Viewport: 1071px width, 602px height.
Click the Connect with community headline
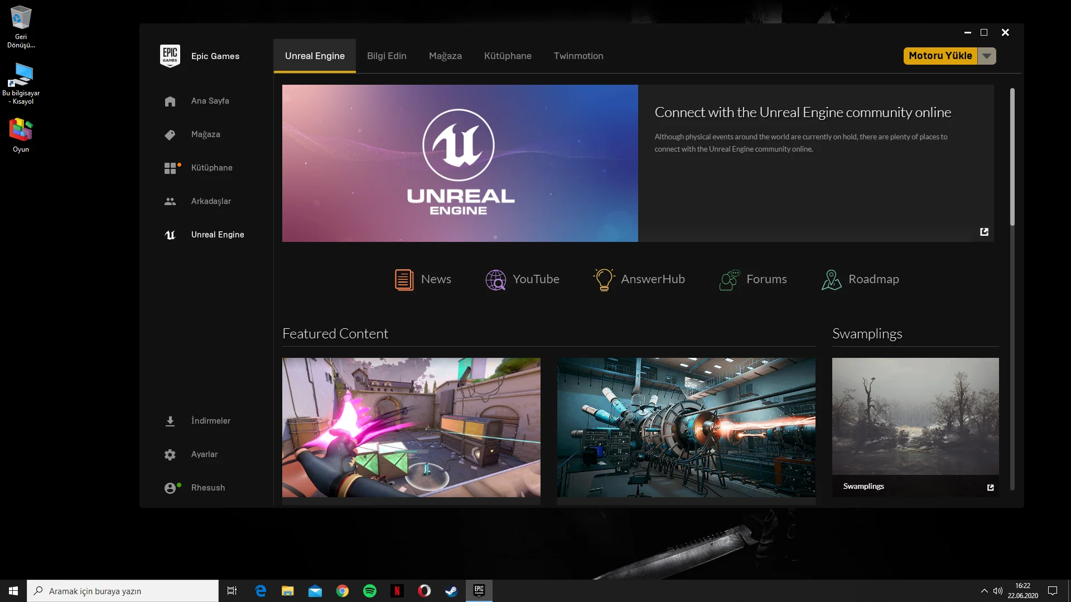[803, 113]
